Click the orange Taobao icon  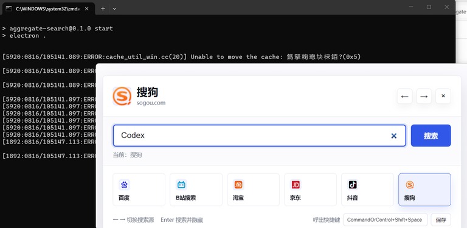click(x=238, y=185)
